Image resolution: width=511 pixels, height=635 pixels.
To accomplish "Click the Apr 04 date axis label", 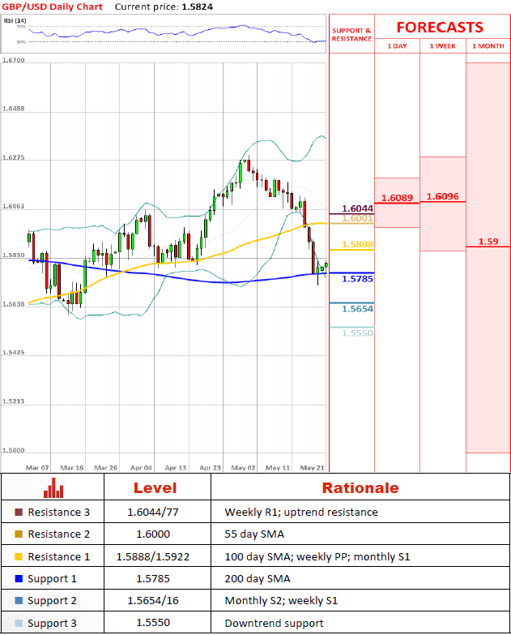I will 141,468.
